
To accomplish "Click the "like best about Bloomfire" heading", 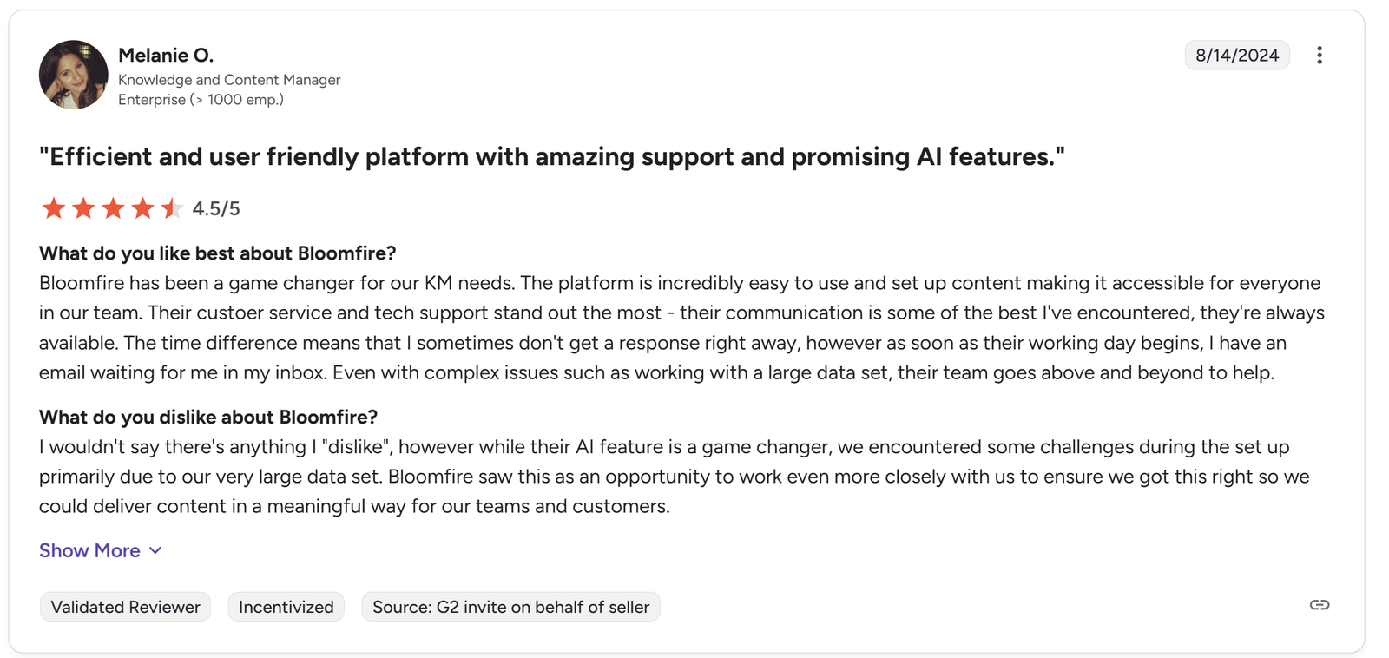I will [x=217, y=253].
